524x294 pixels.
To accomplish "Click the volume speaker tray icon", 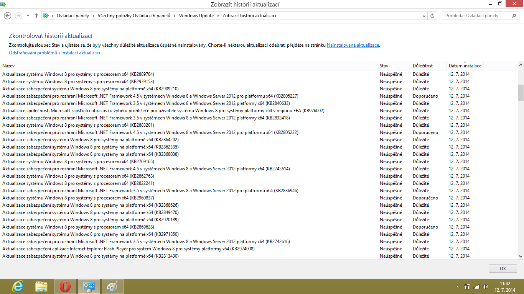I will click(486, 286).
